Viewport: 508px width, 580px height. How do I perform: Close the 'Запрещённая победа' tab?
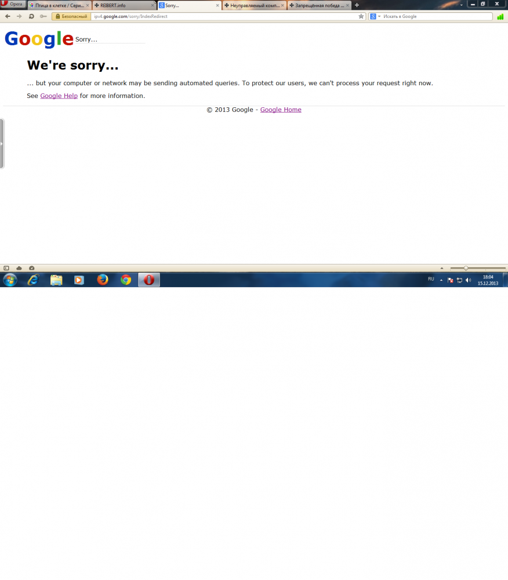click(347, 6)
